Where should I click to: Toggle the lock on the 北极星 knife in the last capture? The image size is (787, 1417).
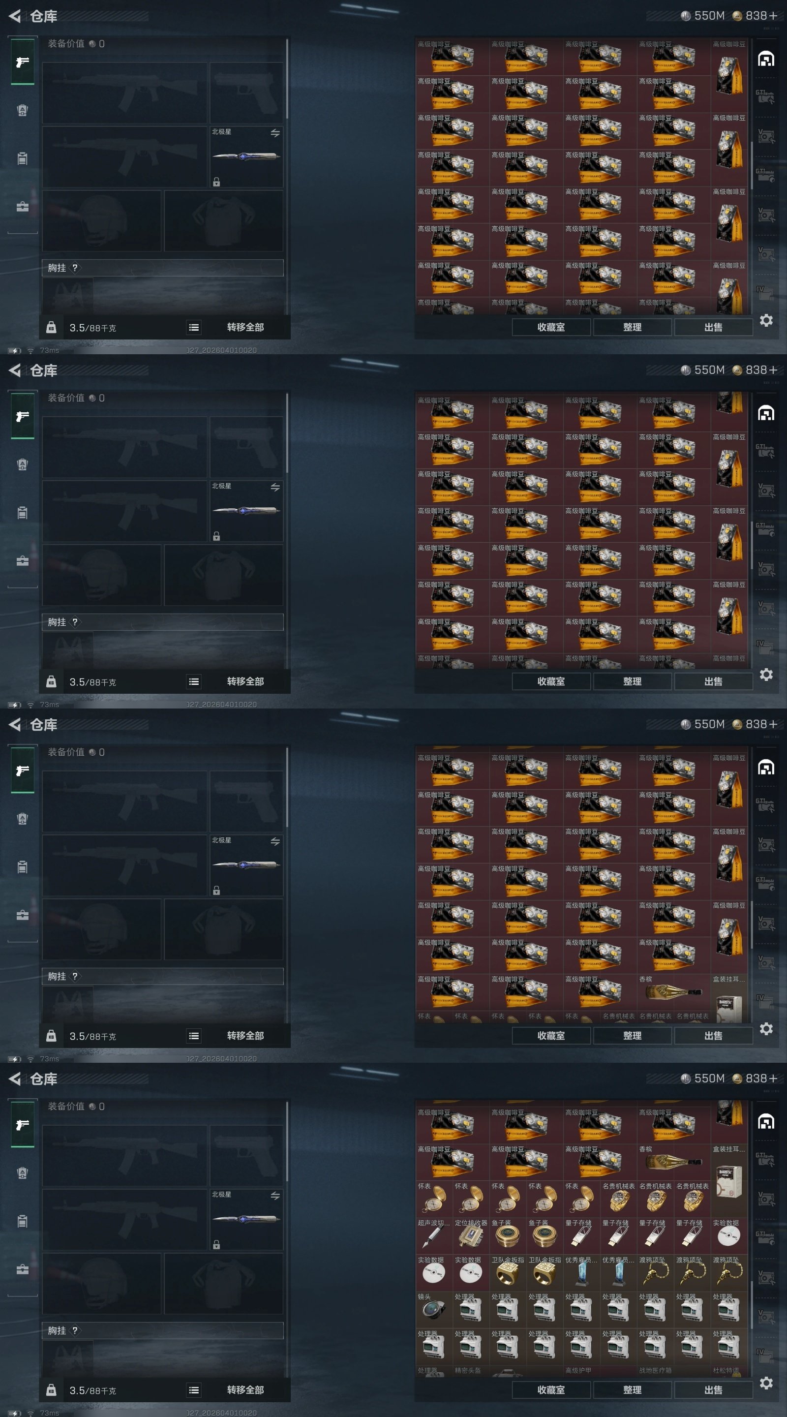tap(217, 1245)
